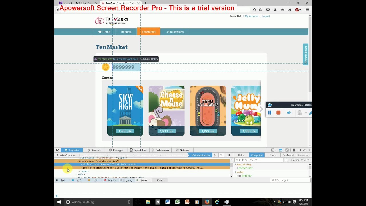
Task: Open Windows Start menu
Action: click(x=59, y=202)
